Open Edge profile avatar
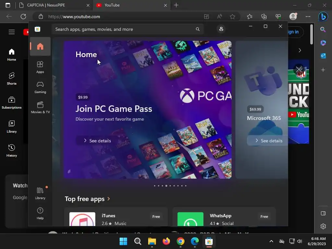332x249 pixels. (x=293, y=16)
